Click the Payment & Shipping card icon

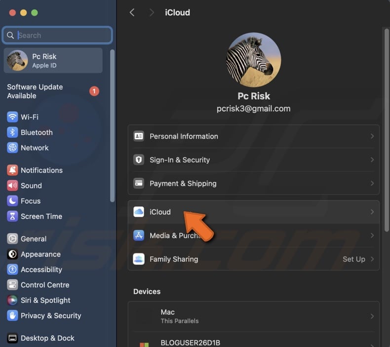click(139, 183)
